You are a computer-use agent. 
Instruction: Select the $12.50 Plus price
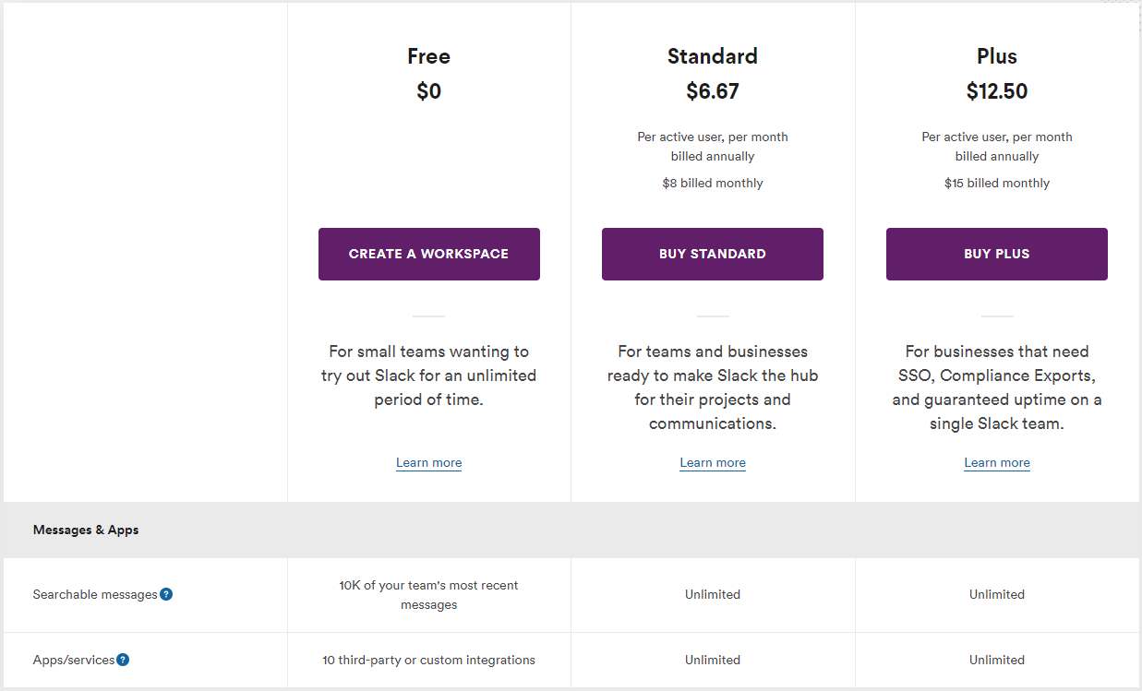point(996,91)
